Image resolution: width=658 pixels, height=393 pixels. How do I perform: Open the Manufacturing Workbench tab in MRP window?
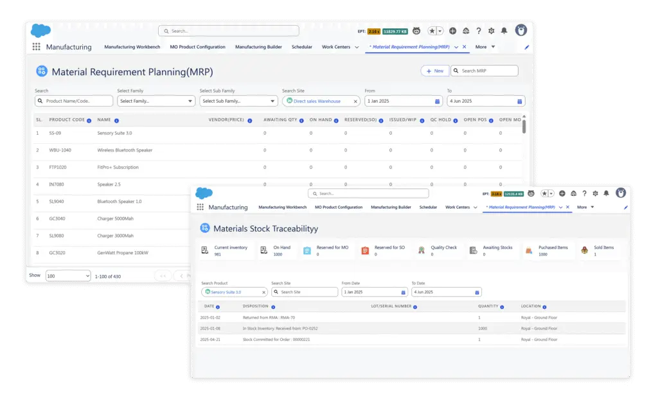click(x=132, y=47)
